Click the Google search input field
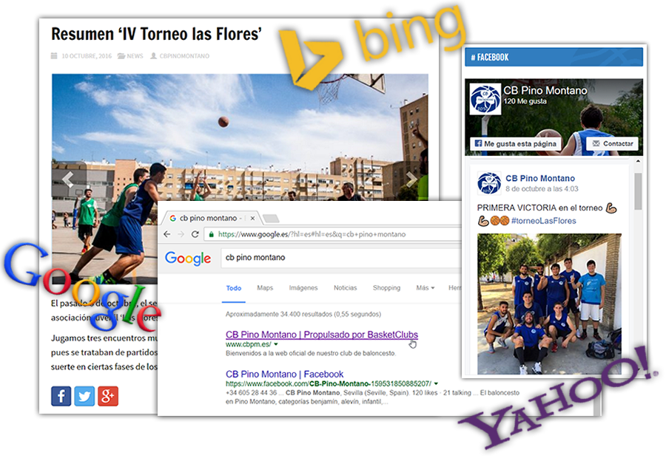The image size is (666, 458). coord(341,258)
